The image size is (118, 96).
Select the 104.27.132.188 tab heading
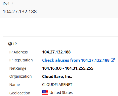pos(20,12)
